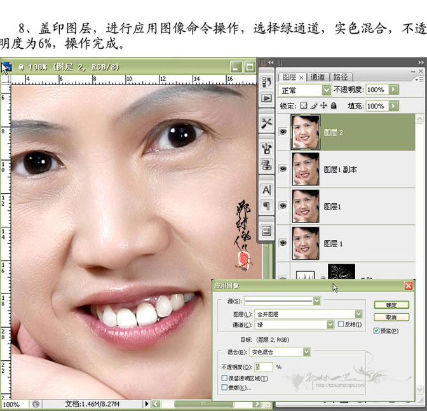Toggle the 预览(P) preview checkbox
Viewport: 427px width, 411px height.
pyautogui.click(x=376, y=331)
